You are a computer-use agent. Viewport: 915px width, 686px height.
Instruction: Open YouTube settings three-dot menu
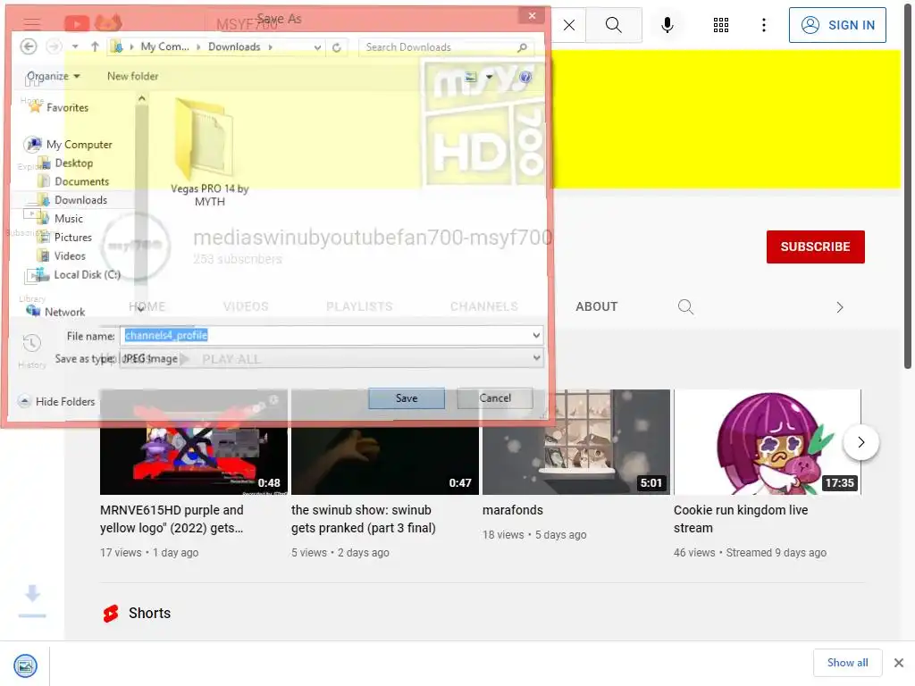tap(764, 25)
